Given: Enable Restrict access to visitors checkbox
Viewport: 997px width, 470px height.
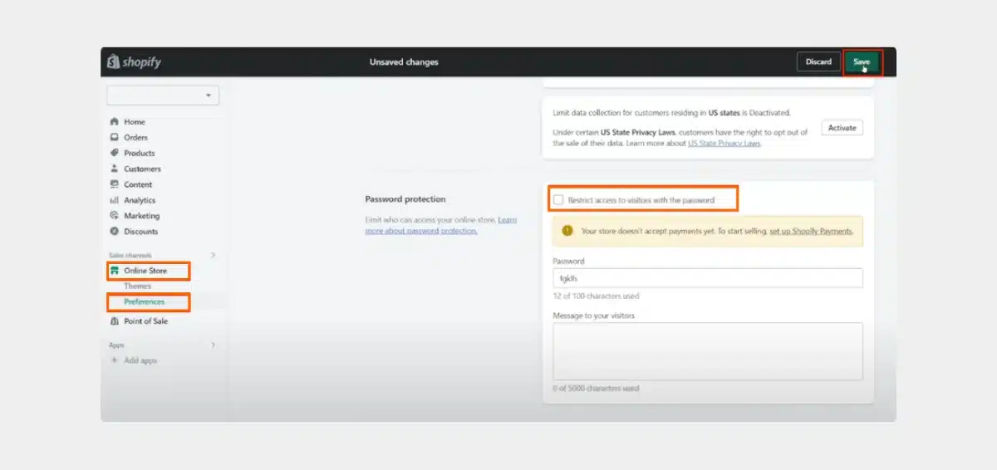Looking at the screenshot, I should click(558, 200).
